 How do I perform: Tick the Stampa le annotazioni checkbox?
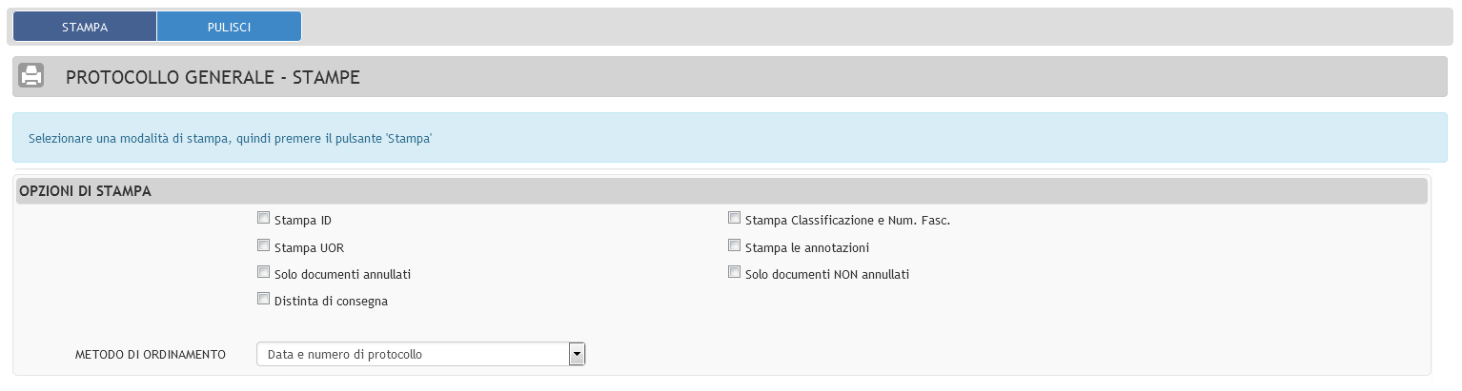tap(735, 245)
